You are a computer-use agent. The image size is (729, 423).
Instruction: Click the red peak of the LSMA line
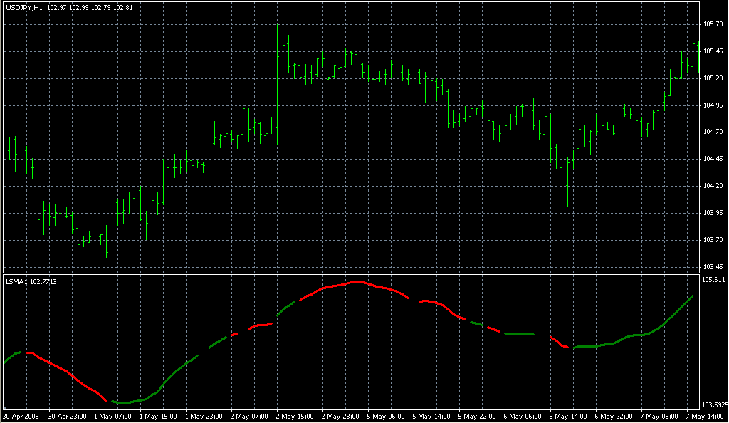[356, 283]
